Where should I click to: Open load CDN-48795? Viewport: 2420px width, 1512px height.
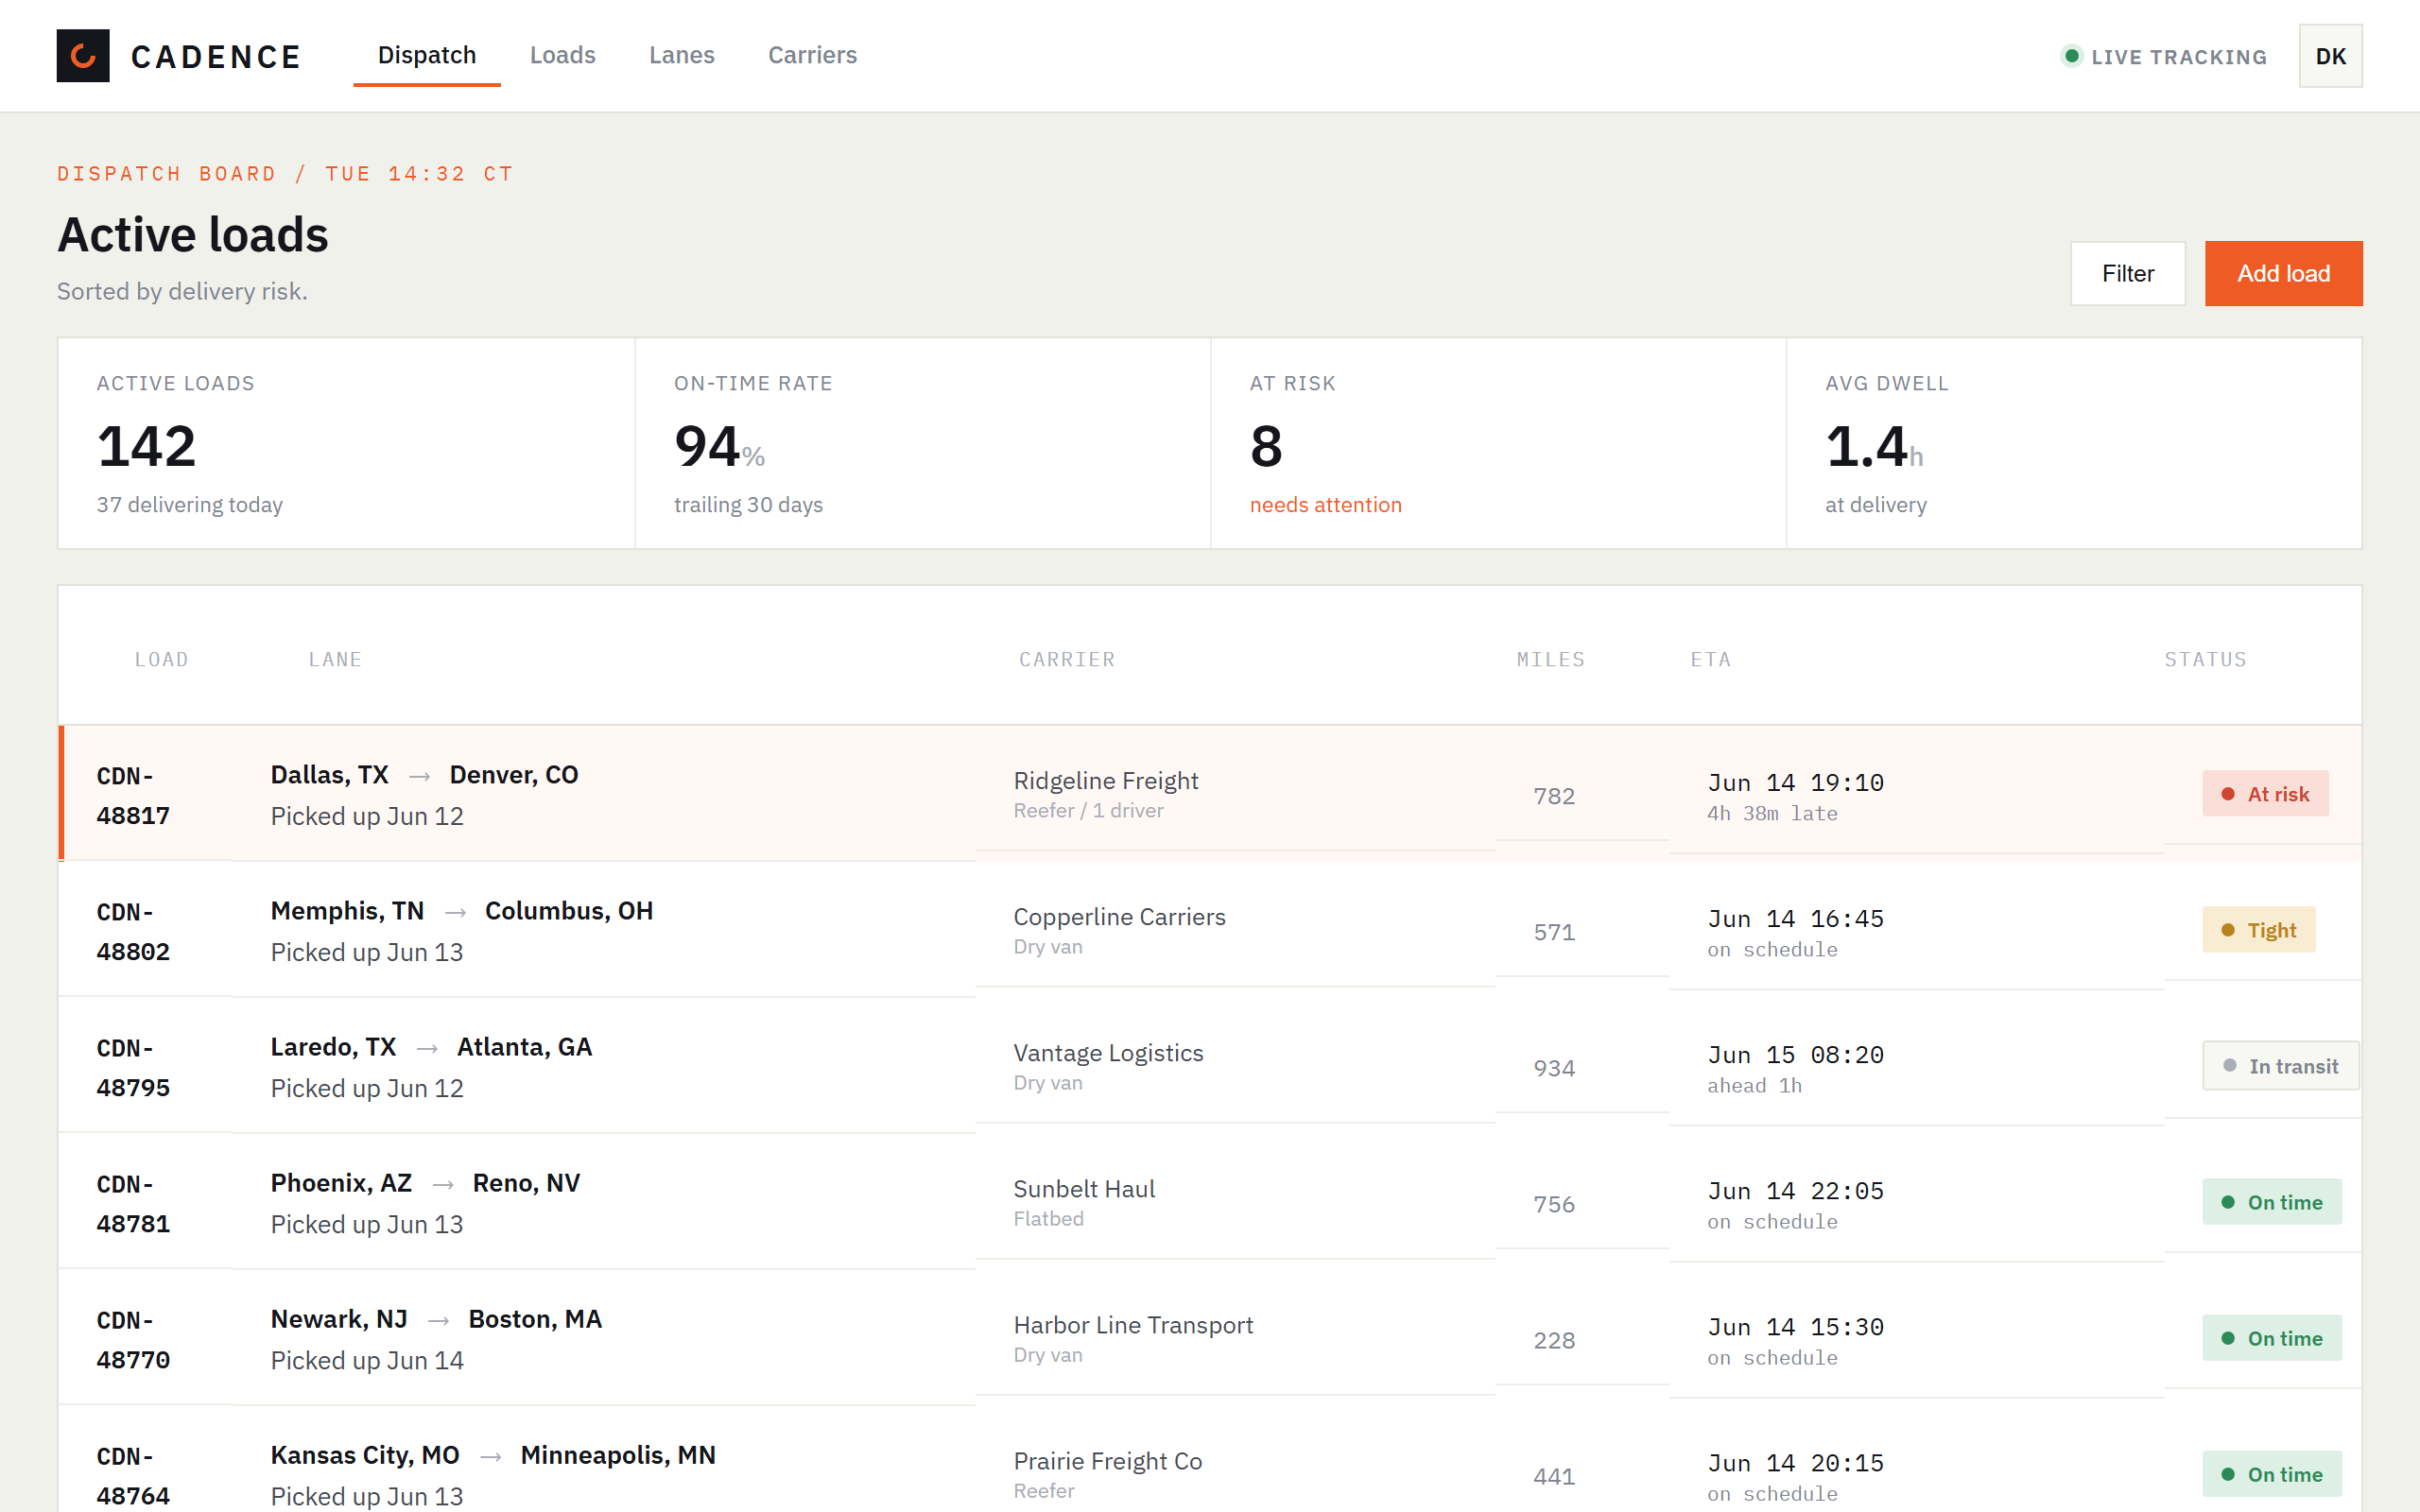tap(133, 1067)
